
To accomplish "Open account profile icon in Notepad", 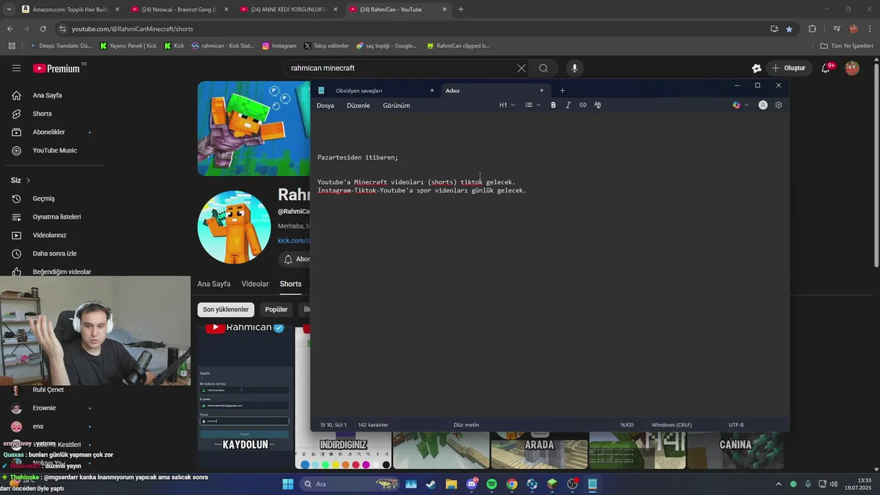I will 763,105.
